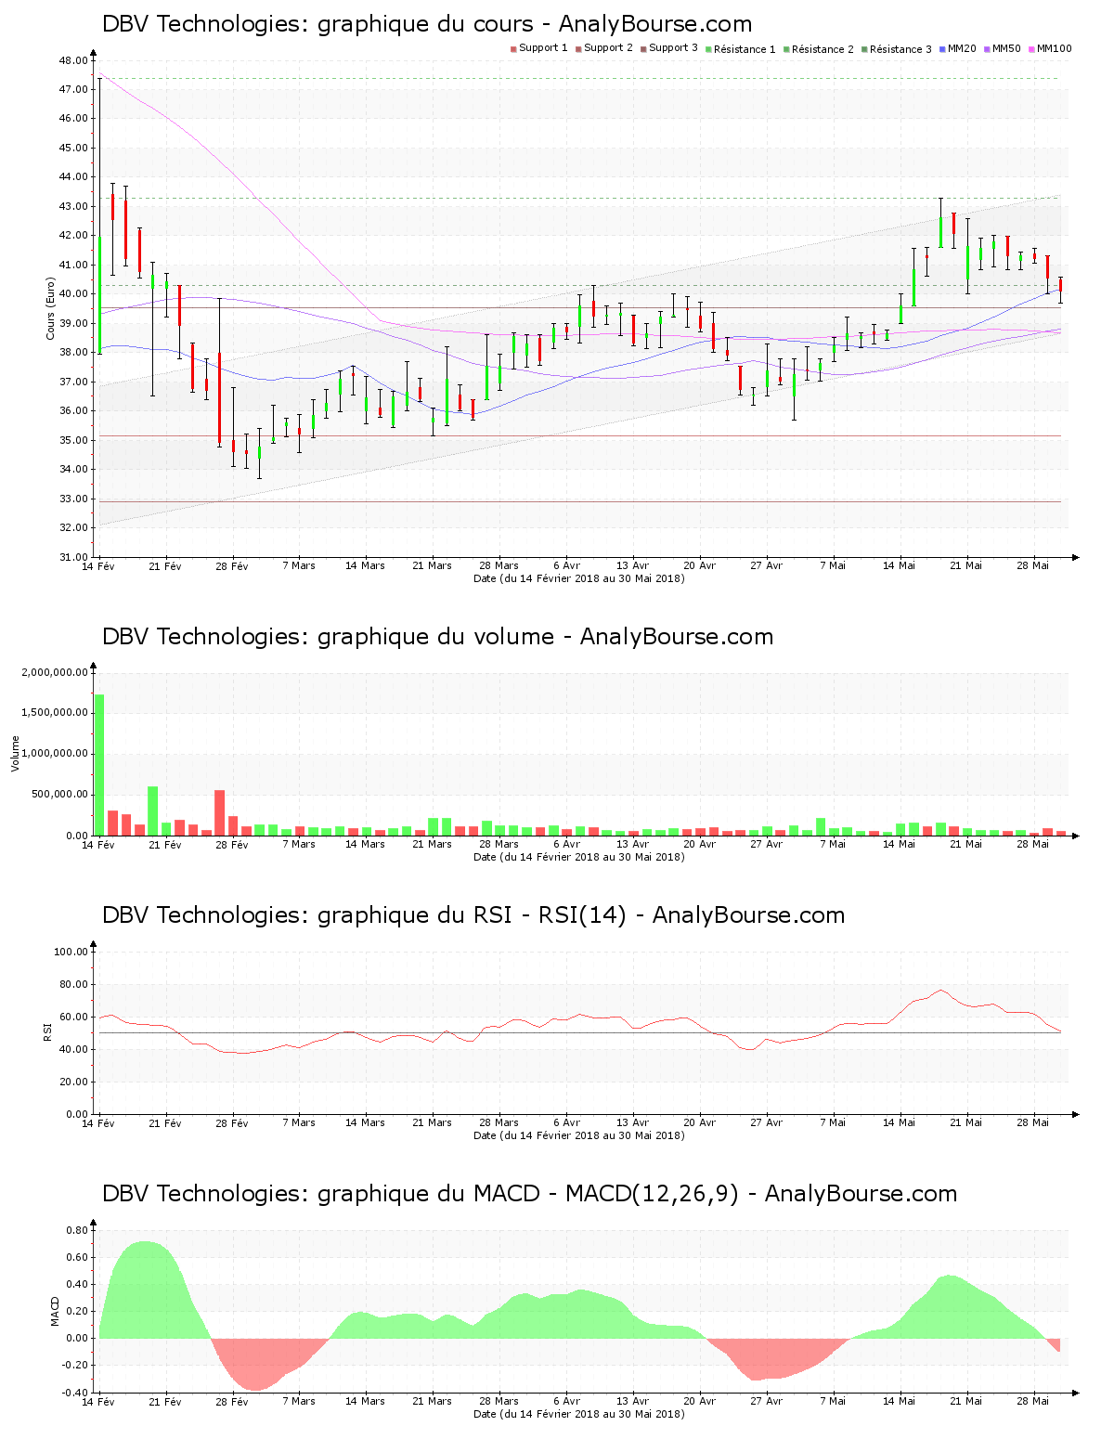The width and height of the screenshot is (1114, 1439).
Task: Click '27 Avr' on the MACD chart date axis
Action: tap(767, 1401)
